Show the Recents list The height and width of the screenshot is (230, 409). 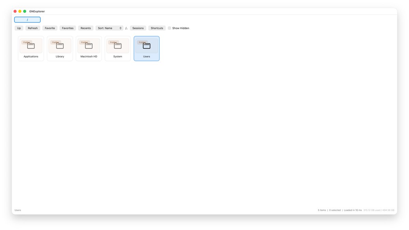point(86,28)
